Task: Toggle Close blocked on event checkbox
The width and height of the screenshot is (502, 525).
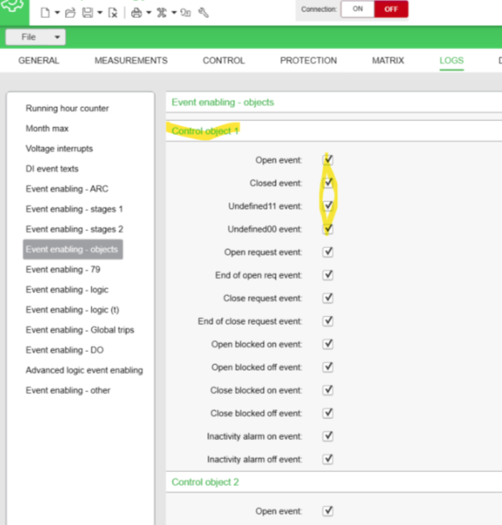Action: 327,390
